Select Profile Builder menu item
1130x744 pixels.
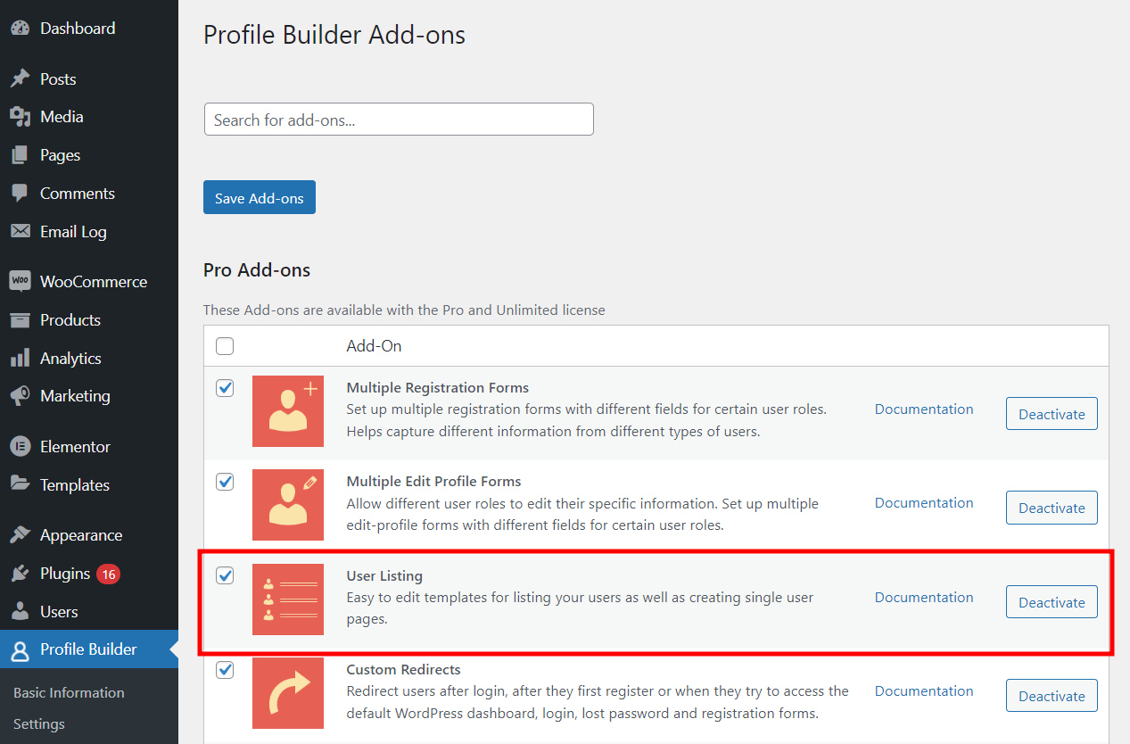[x=89, y=650]
